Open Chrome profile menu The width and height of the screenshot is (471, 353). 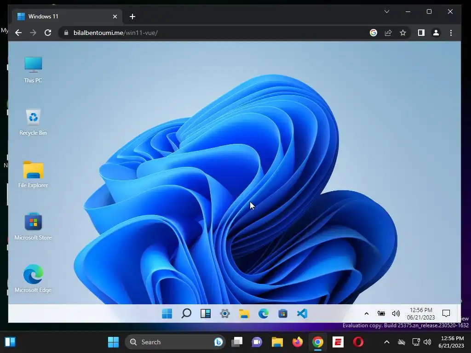(x=436, y=33)
